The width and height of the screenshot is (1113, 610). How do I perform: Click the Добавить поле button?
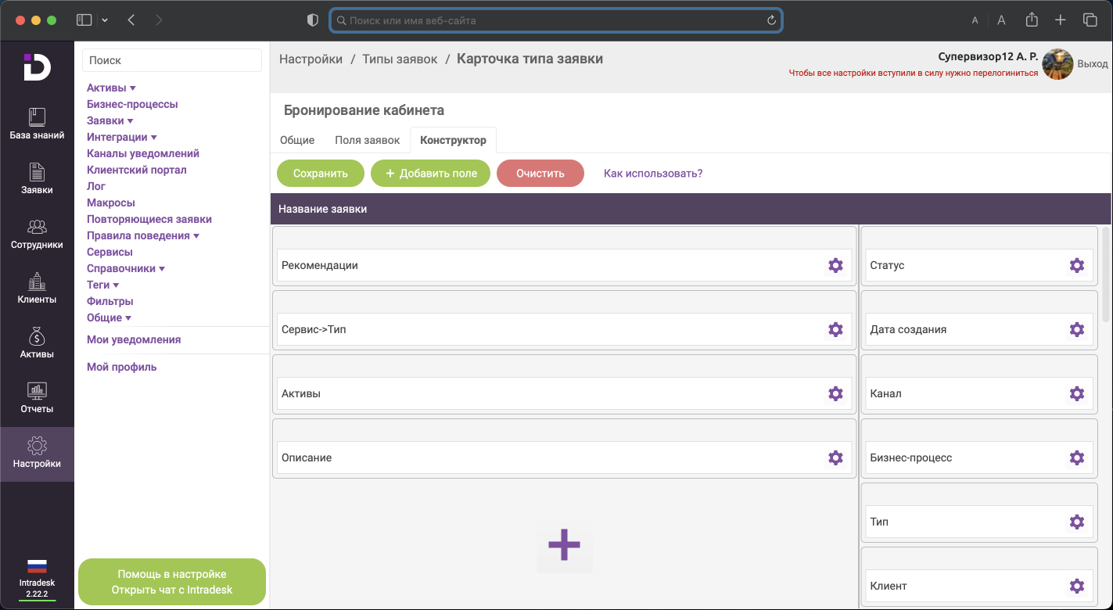click(x=430, y=174)
